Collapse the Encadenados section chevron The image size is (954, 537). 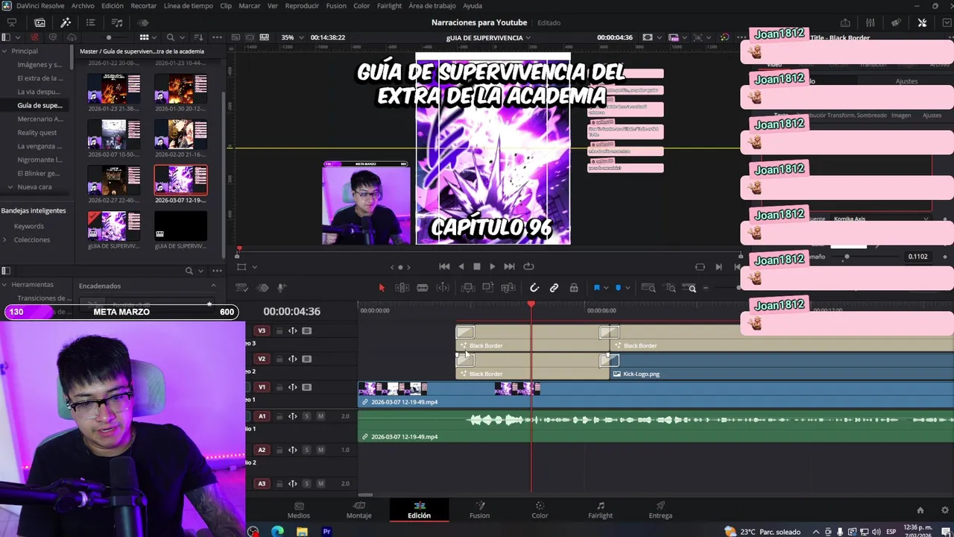point(213,286)
